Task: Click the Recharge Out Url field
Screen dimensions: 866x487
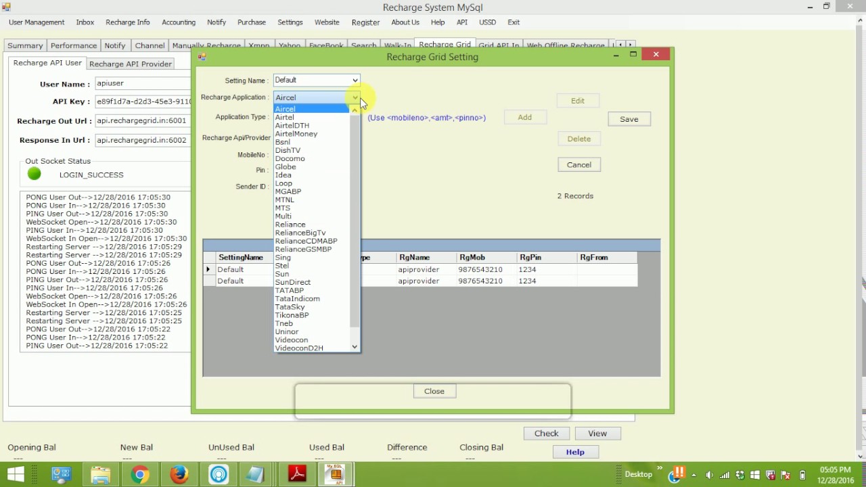Action: coord(143,120)
